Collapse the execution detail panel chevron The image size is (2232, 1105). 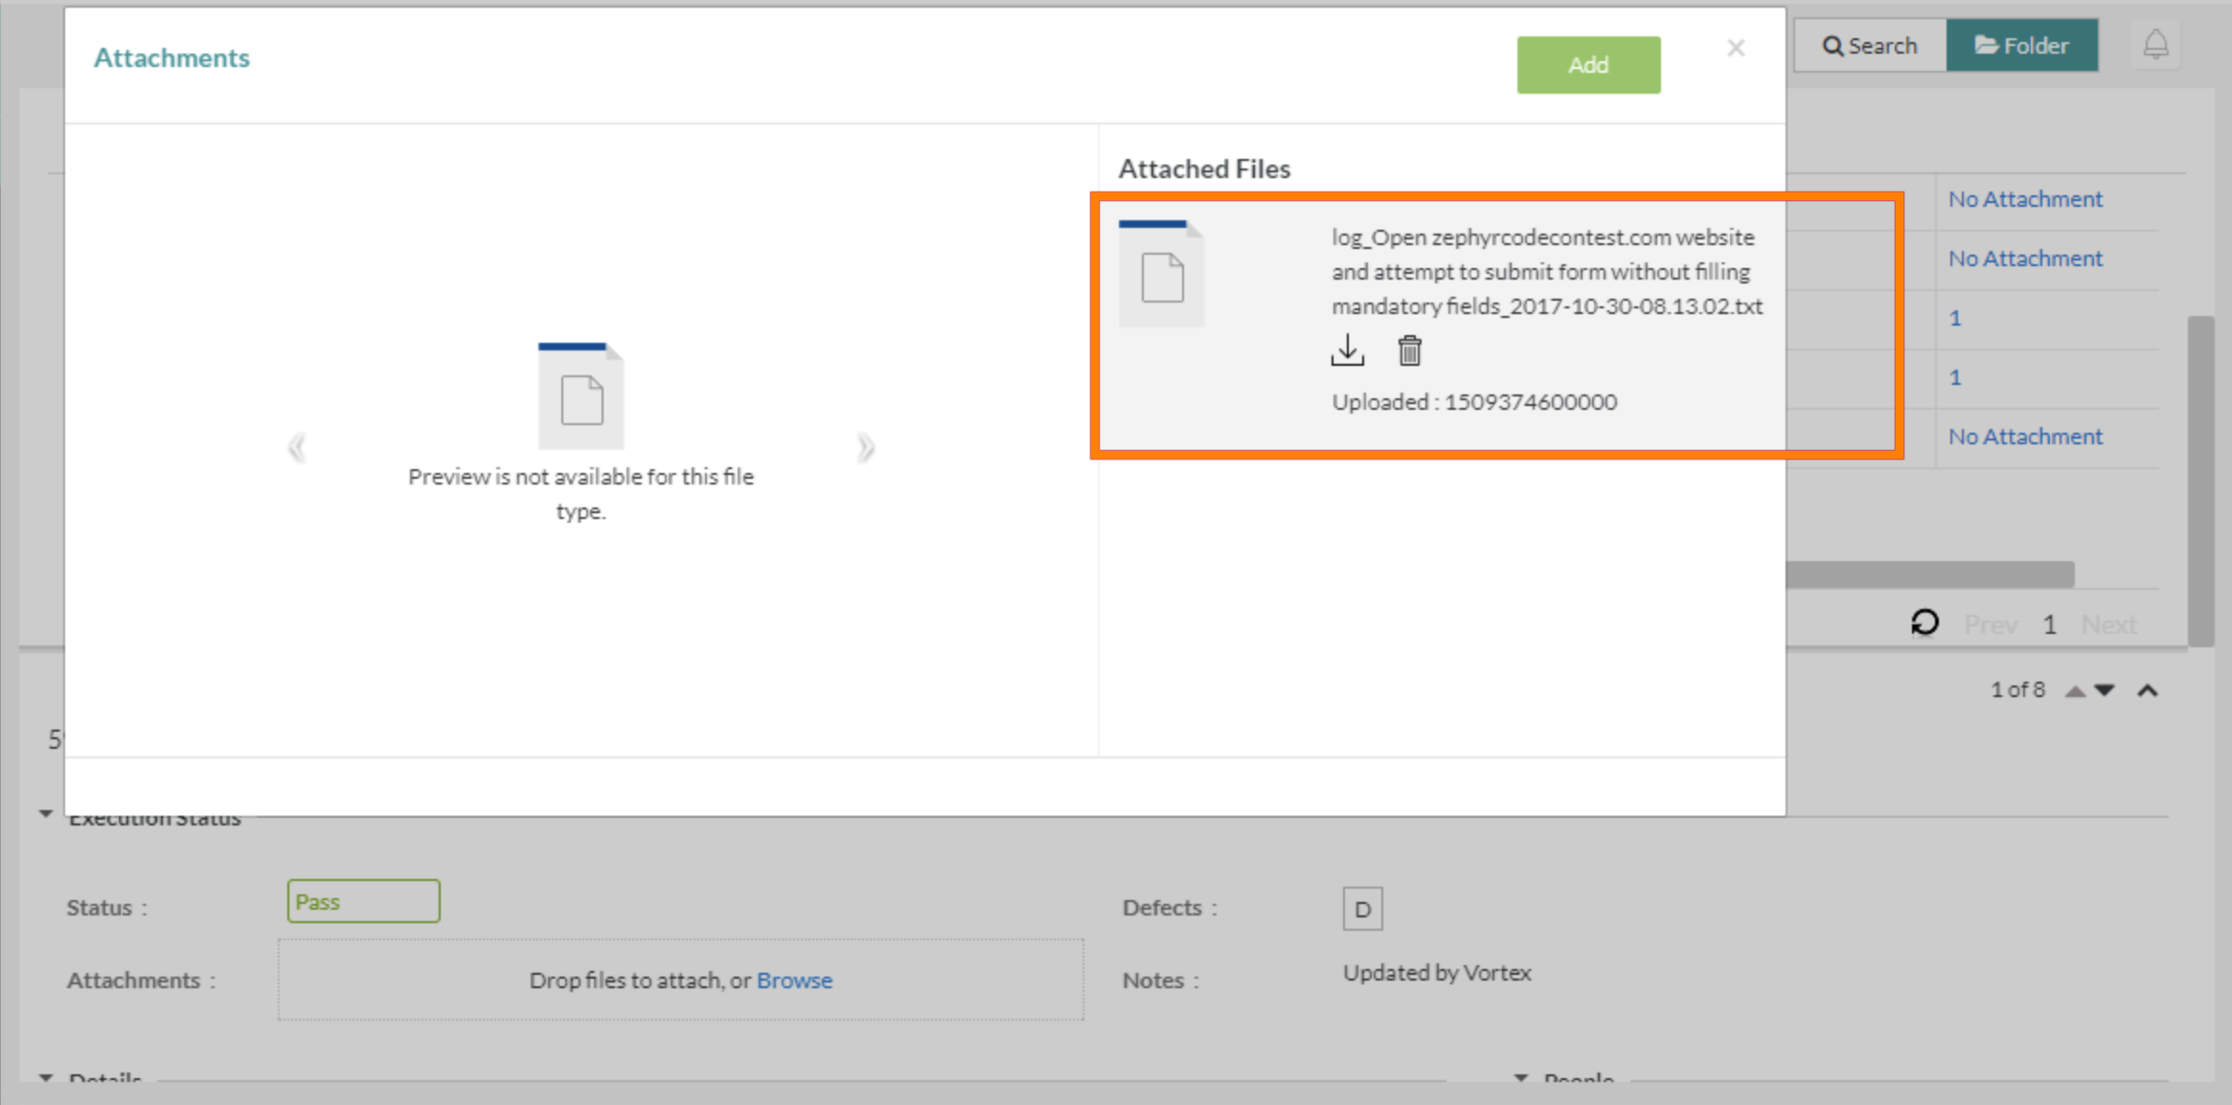(2148, 690)
